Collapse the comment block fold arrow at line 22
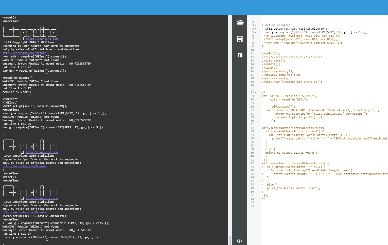The width and height of the screenshot is (388, 245). (x=255, y=93)
